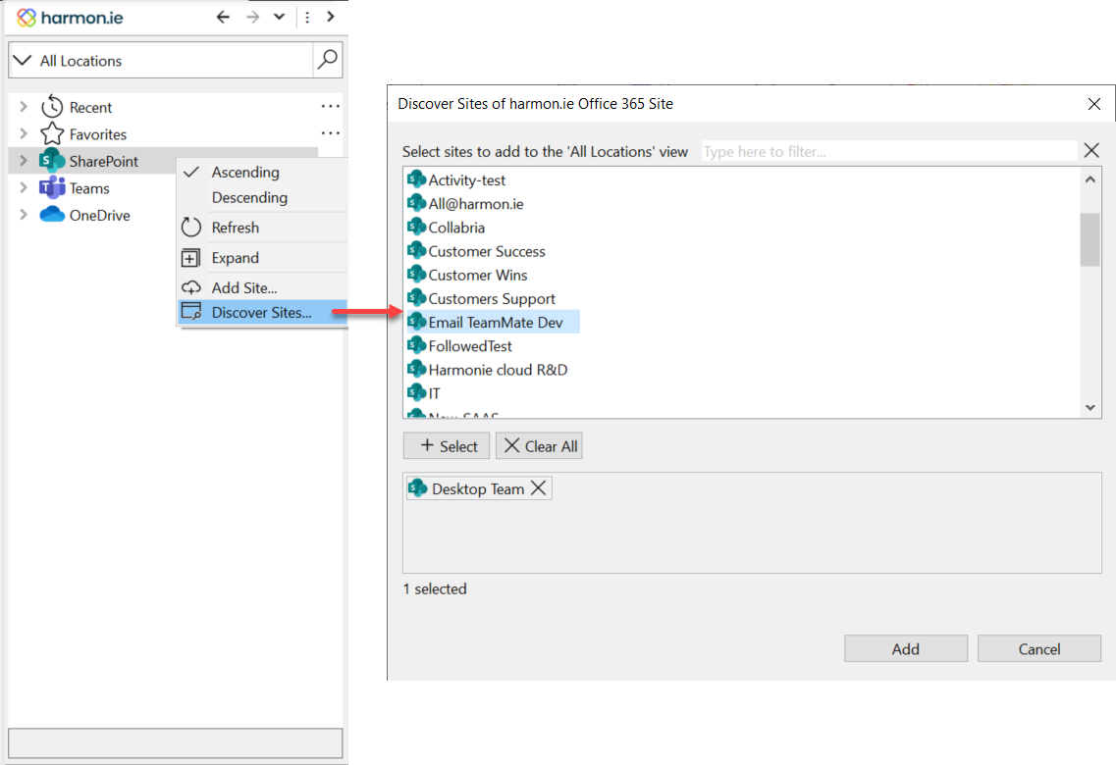
Task: Expand the OneDrive tree node
Action: click(24, 215)
